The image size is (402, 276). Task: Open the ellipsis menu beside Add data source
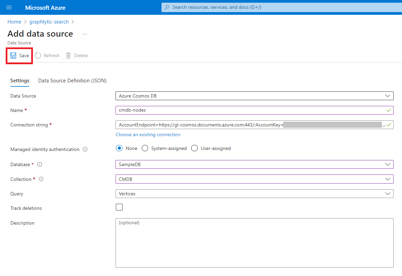pyautogui.click(x=85, y=34)
